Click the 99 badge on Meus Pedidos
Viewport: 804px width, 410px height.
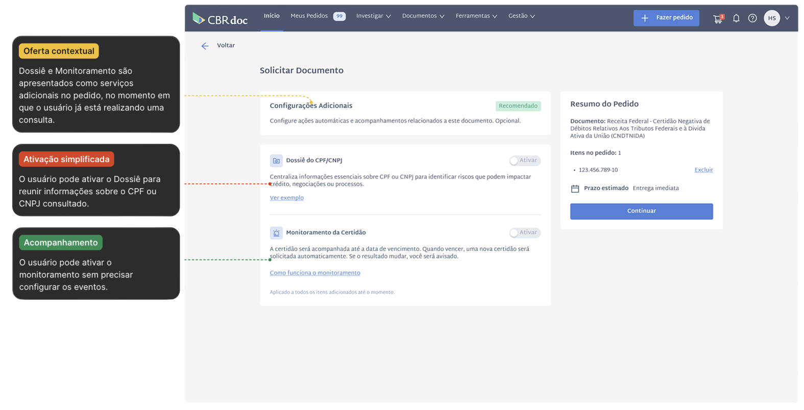pos(339,16)
